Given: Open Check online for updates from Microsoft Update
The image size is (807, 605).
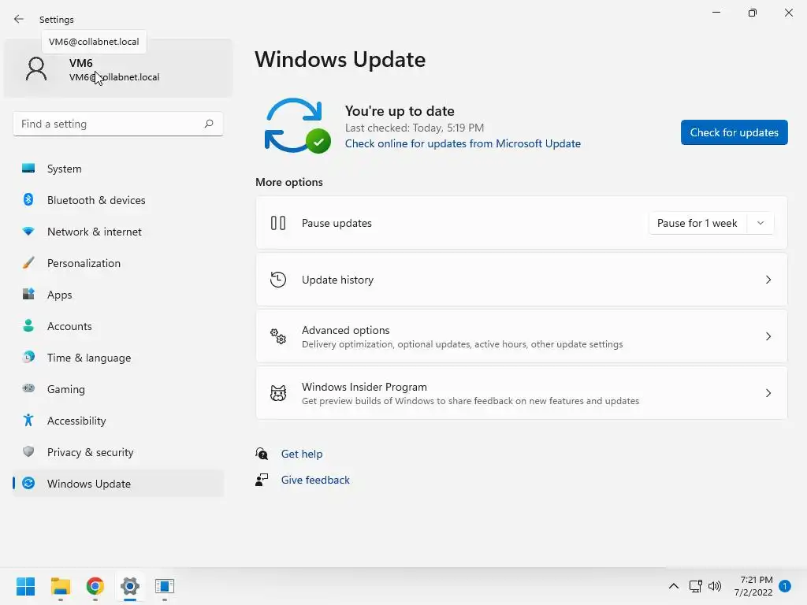Looking at the screenshot, I should 463,143.
